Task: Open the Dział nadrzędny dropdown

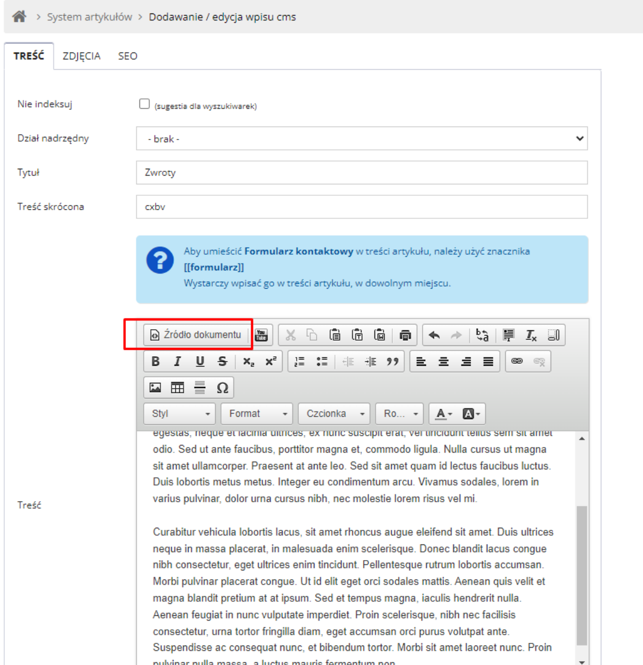Action: pos(362,138)
